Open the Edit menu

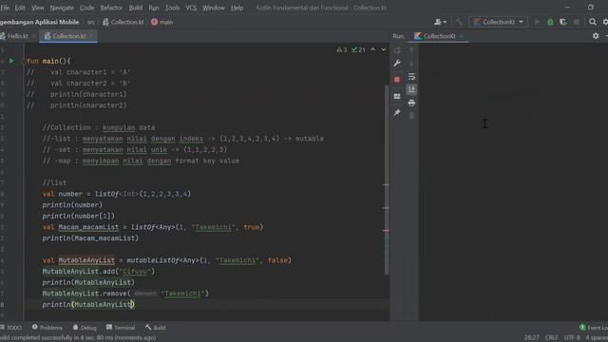pyautogui.click(x=20, y=8)
